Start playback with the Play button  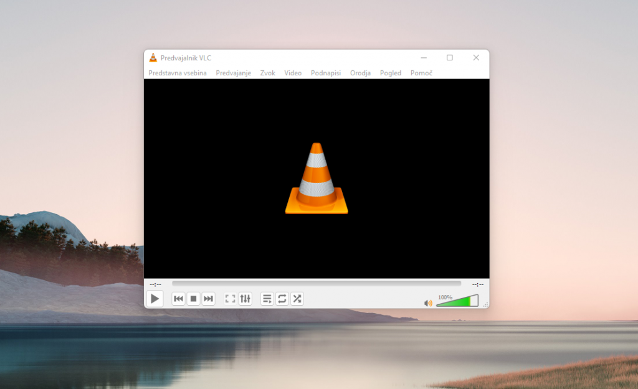tap(155, 299)
